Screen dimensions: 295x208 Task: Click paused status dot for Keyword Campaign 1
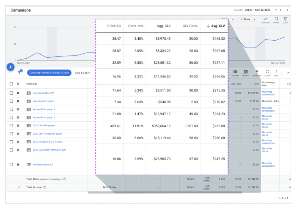click(18, 109)
